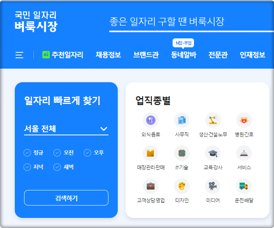Click the 외식·음료 category icon
The height and width of the screenshot is (228, 274).
tap(151, 120)
